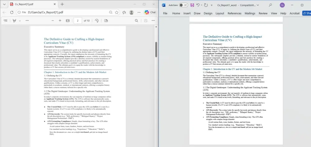Expand highlight tool color options arrow
The height and width of the screenshot is (147, 311).
[20, 21]
